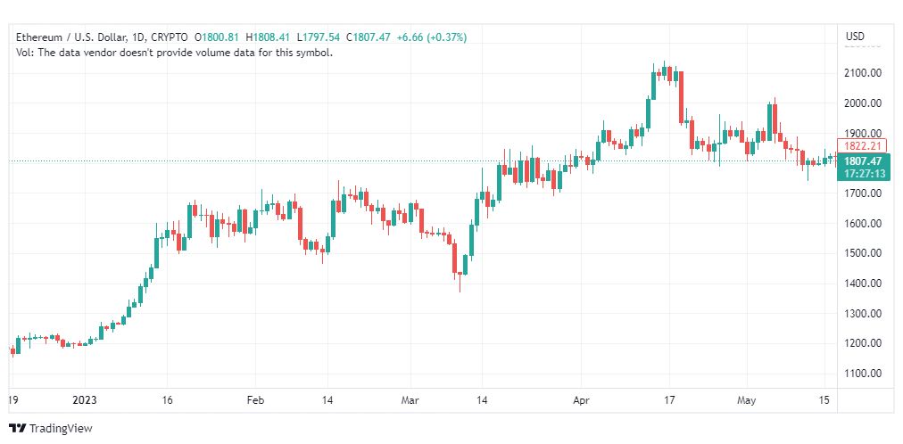Click the 1100.00 price axis label
The image size is (903, 444).
pyautogui.click(x=863, y=374)
